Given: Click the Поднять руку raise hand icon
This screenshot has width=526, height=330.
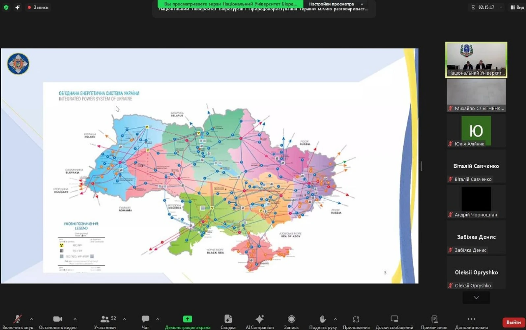Looking at the screenshot, I should 323,319.
